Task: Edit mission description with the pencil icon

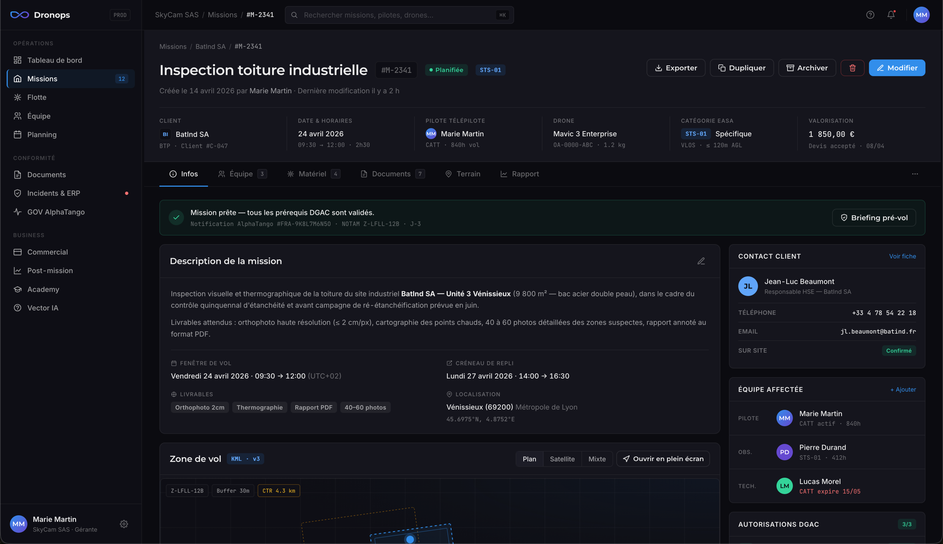Action: coord(701,261)
